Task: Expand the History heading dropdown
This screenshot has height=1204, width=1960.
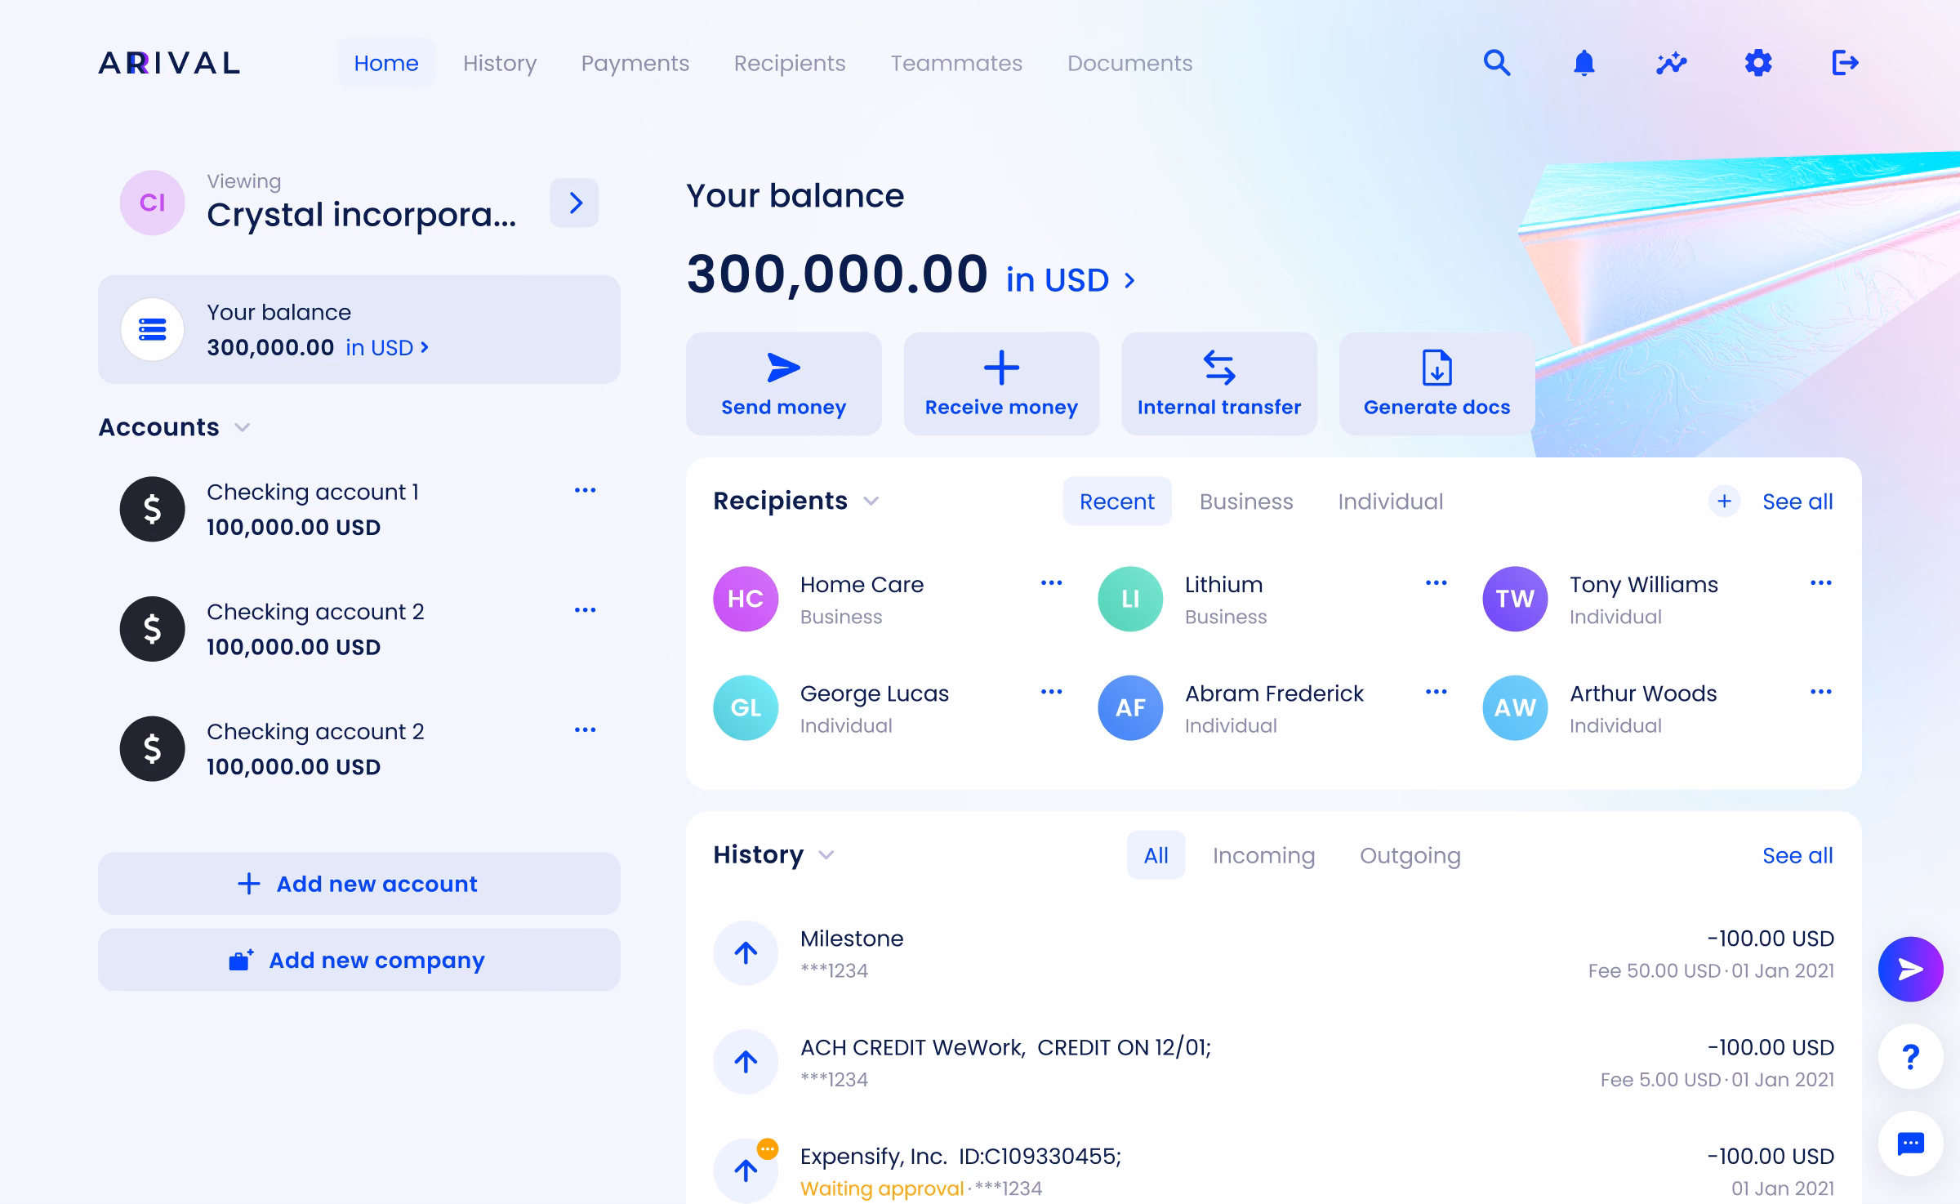Action: [826, 854]
